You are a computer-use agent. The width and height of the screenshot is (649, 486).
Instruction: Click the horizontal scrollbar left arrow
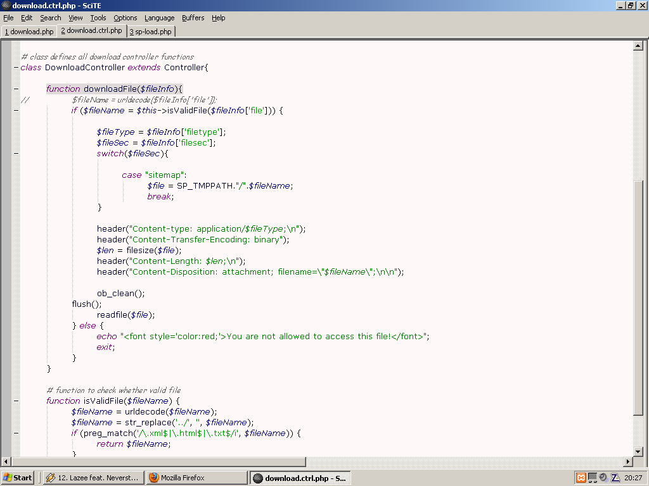point(6,461)
